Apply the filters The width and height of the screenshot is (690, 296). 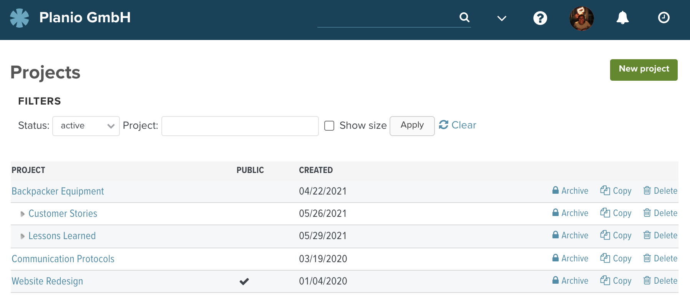(x=412, y=126)
